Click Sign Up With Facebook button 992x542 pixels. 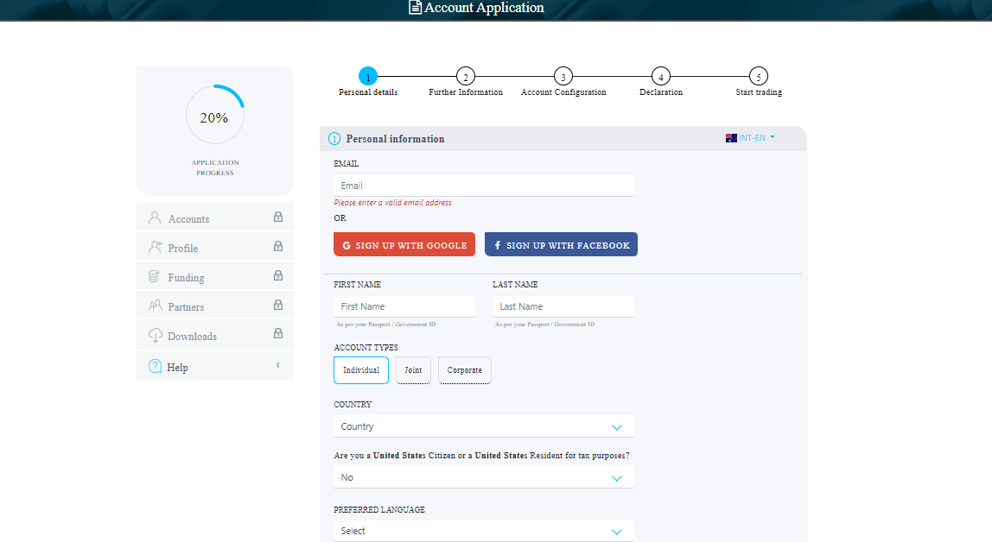561,245
